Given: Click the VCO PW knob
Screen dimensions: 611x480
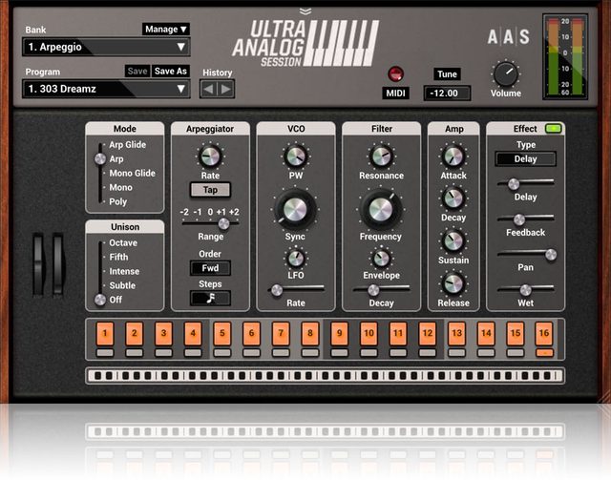Looking at the screenshot, I should (x=296, y=157).
